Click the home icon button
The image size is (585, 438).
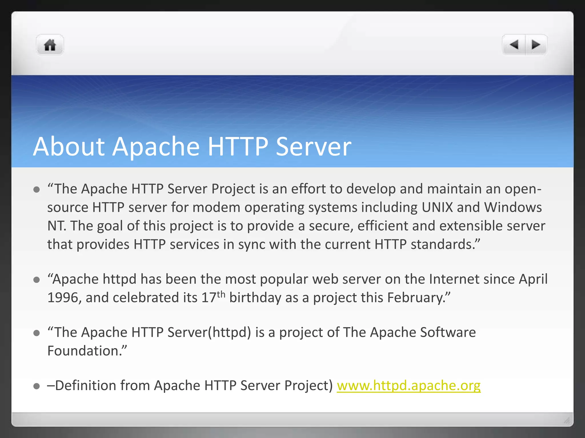[x=50, y=45]
